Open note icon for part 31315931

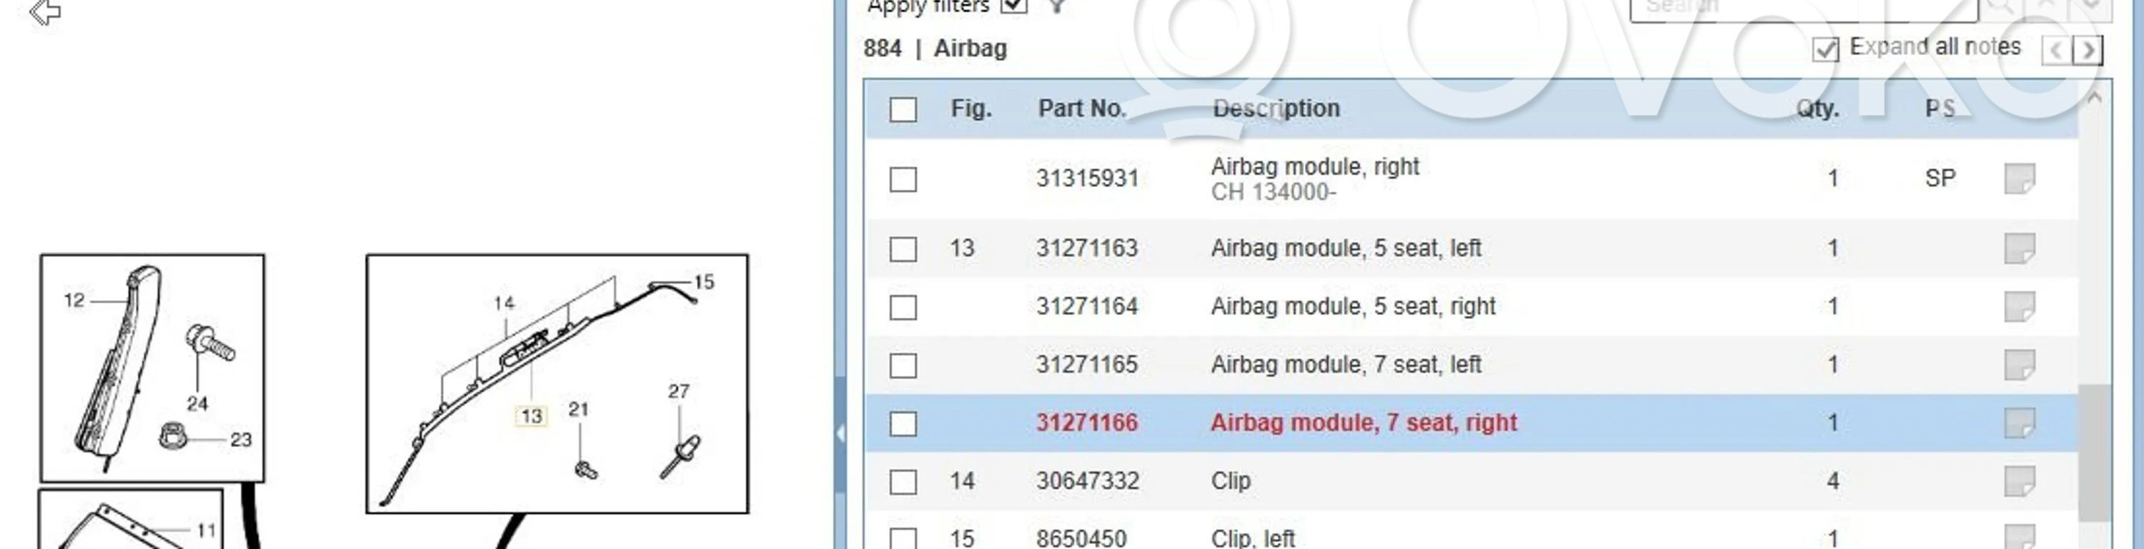(x=2019, y=178)
